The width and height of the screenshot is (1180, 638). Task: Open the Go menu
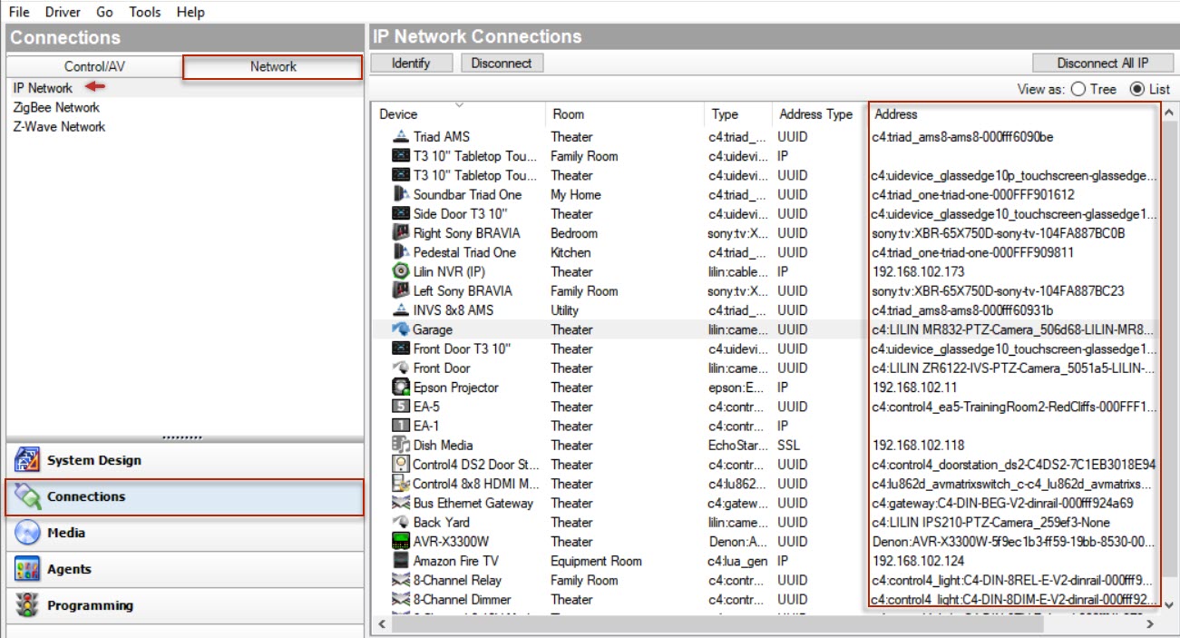pyautogui.click(x=104, y=12)
